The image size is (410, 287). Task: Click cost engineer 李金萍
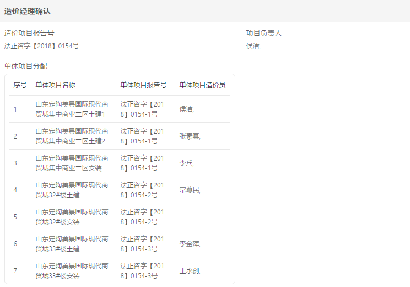click(190, 244)
